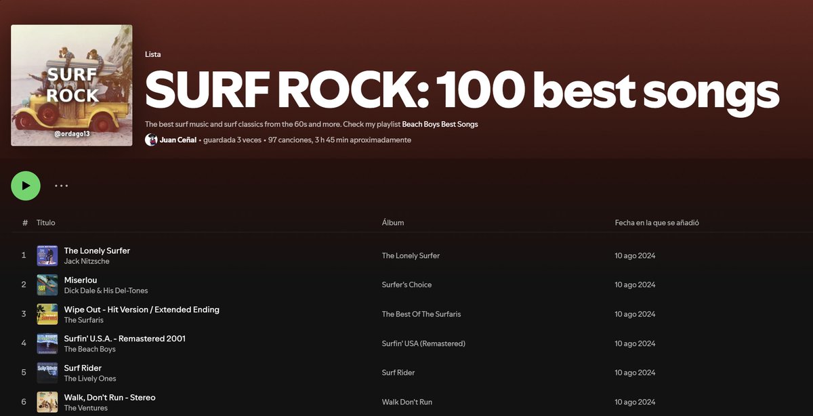813x416 pixels.
Task: Select track number 1 in the list
Action: (x=24, y=256)
